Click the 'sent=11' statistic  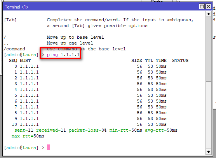(24, 130)
